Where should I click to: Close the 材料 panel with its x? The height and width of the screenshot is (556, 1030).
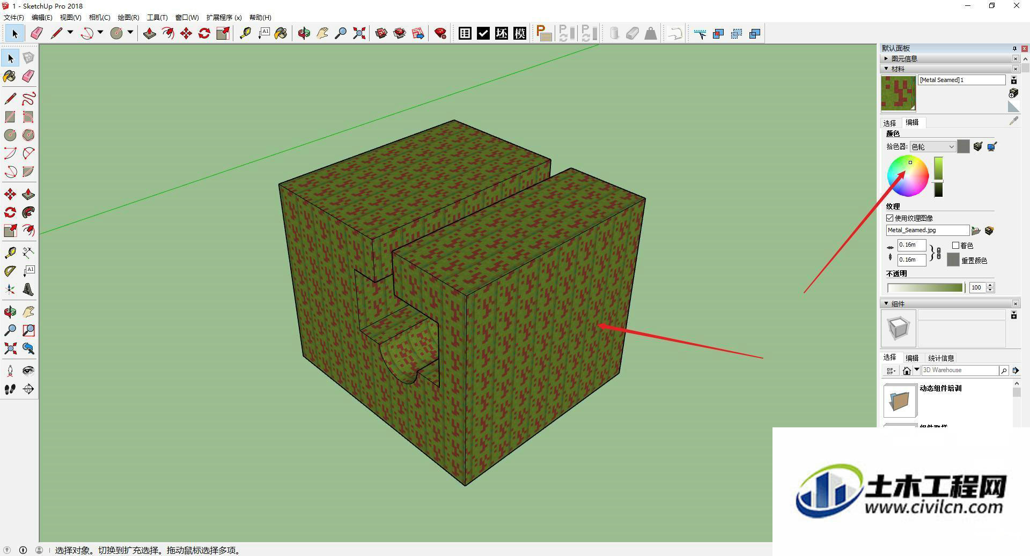tap(1016, 69)
